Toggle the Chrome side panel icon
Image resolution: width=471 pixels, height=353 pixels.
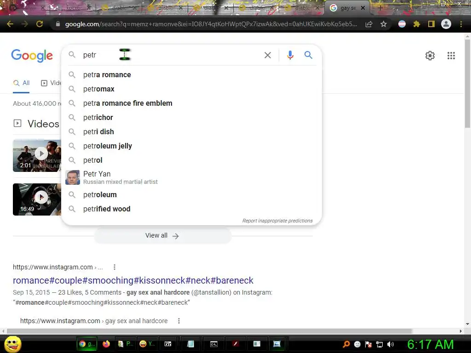pyautogui.click(x=431, y=24)
